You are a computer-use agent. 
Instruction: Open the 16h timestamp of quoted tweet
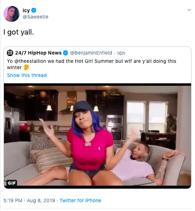(121, 53)
